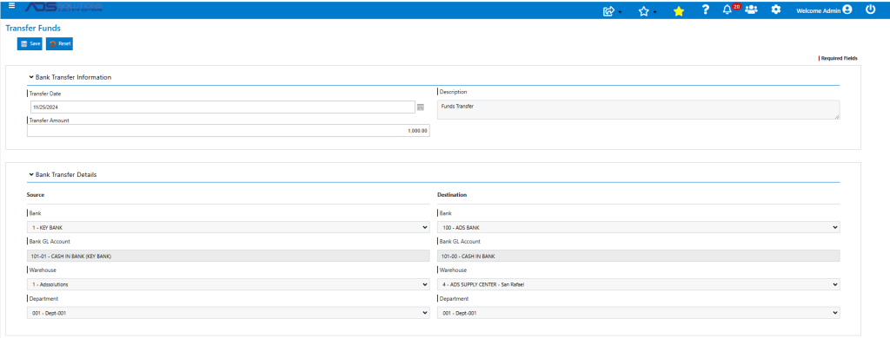Click the Required Fields legend text

point(839,58)
